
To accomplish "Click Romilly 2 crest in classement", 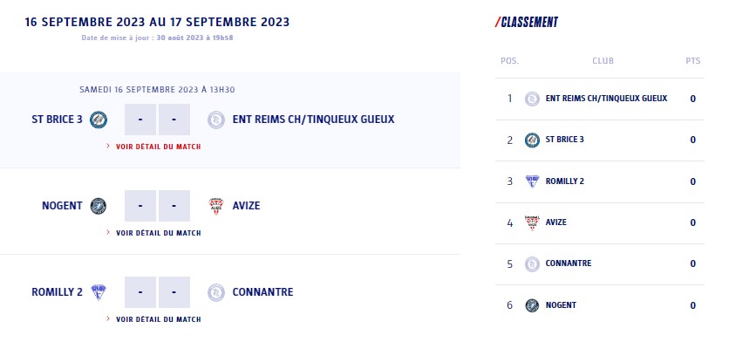I will pos(532,181).
